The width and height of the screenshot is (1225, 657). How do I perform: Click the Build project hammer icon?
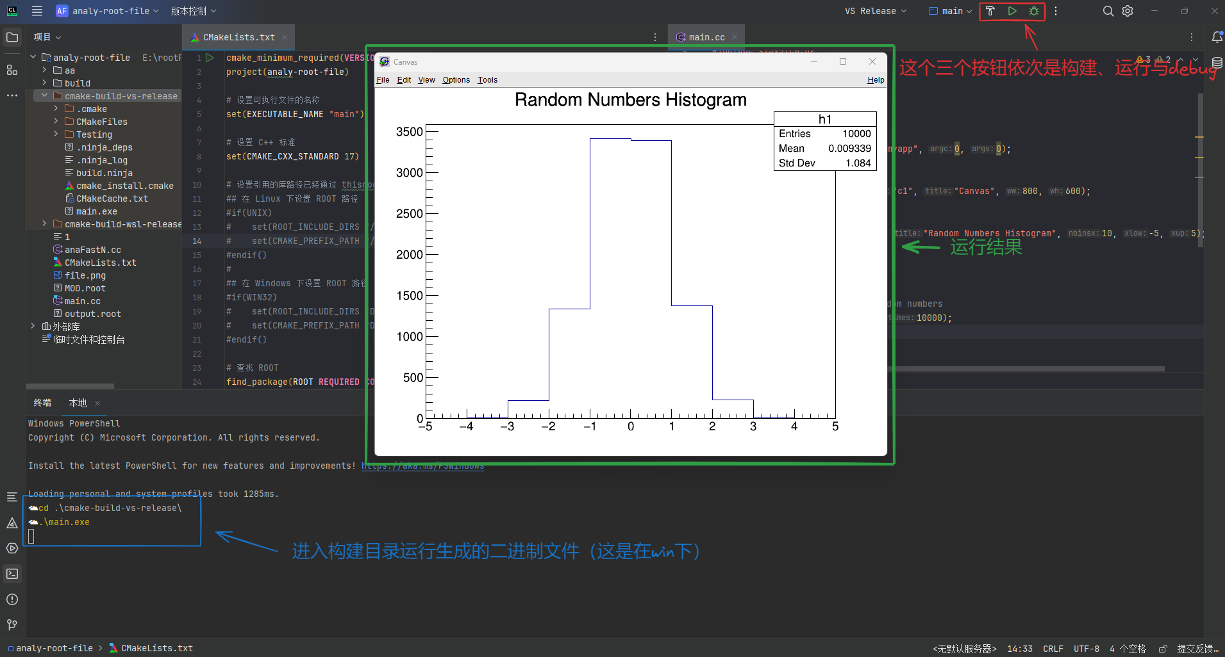click(x=990, y=11)
